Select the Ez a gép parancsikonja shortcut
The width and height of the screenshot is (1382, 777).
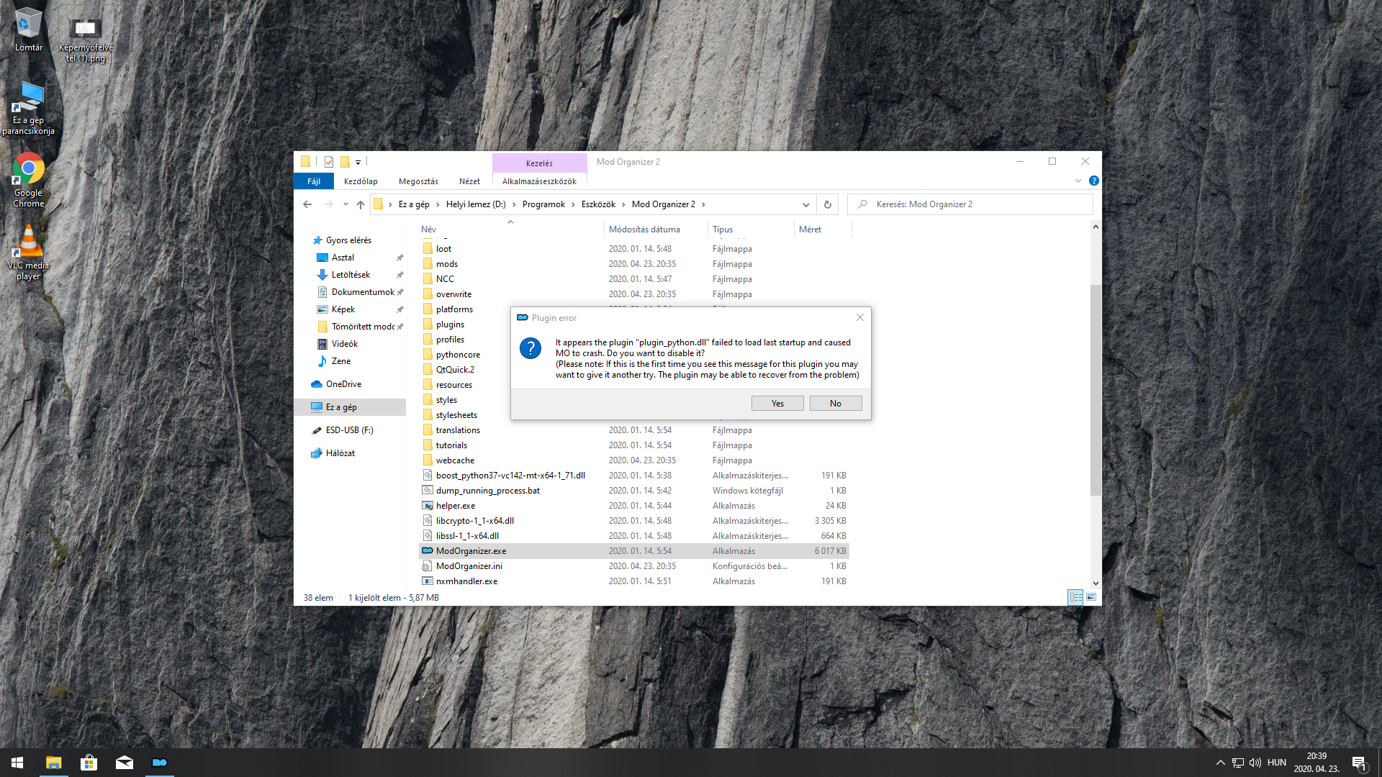coord(28,108)
